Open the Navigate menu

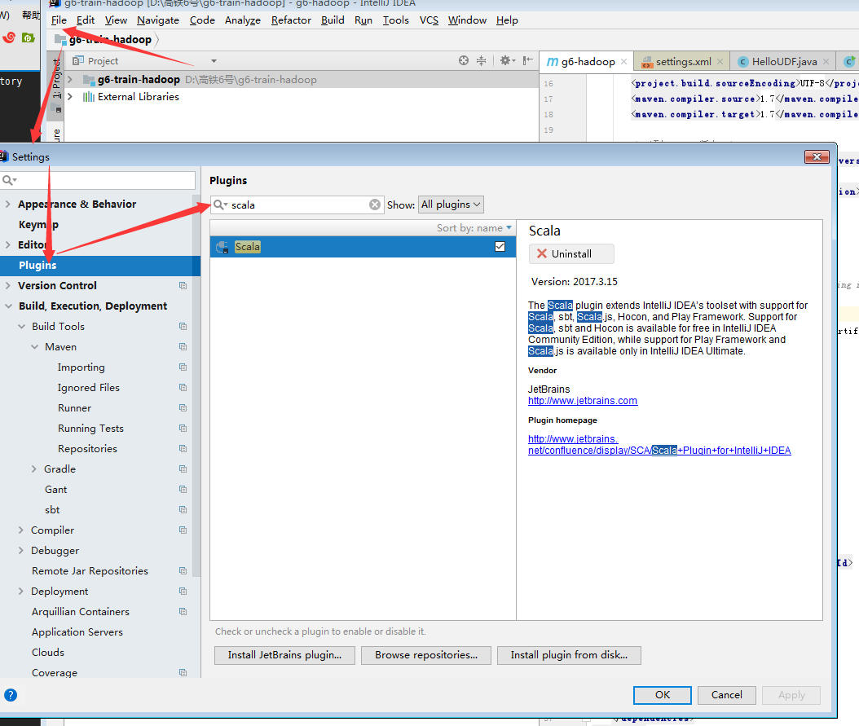[158, 20]
